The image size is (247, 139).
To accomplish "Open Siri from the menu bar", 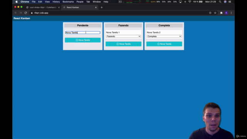I will coord(225,2).
